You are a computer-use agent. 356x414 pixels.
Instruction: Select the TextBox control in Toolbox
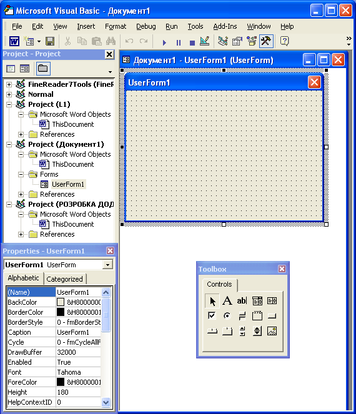[x=242, y=301]
